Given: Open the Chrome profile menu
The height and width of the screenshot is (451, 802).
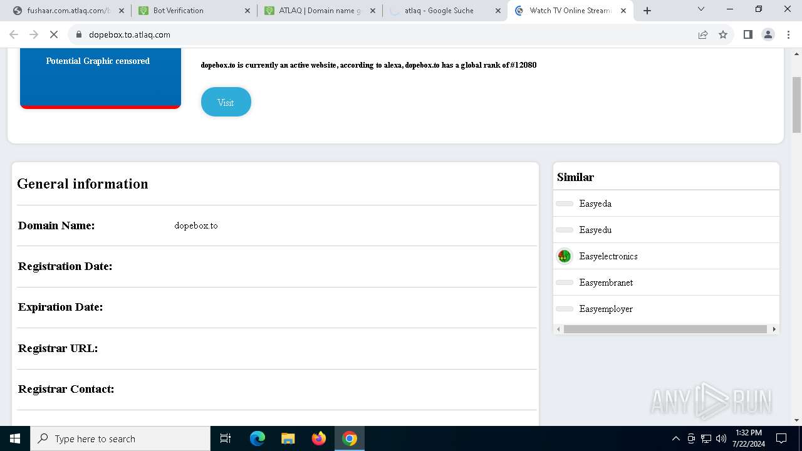Looking at the screenshot, I should [x=768, y=34].
